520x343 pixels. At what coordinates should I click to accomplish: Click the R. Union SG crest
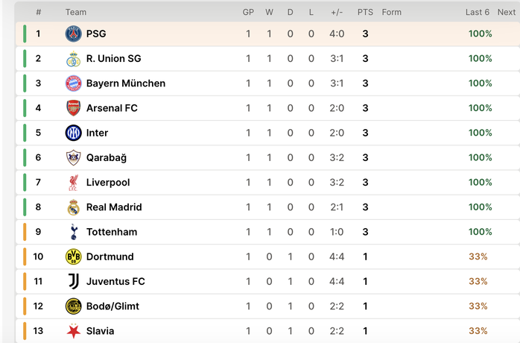[73, 59]
